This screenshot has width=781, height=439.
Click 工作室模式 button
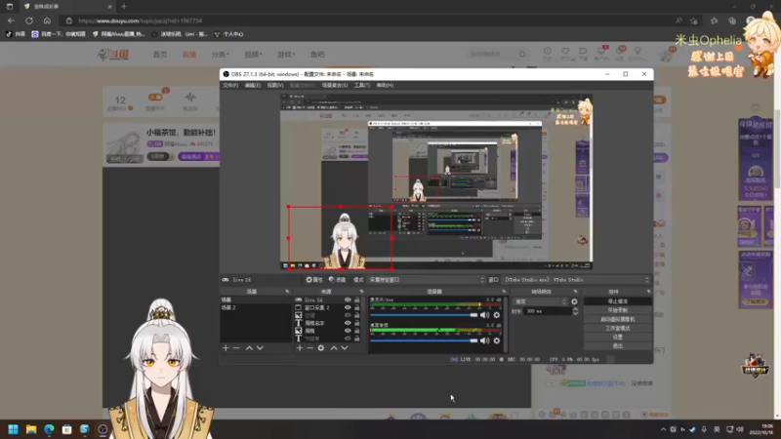(x=618, y=329)
